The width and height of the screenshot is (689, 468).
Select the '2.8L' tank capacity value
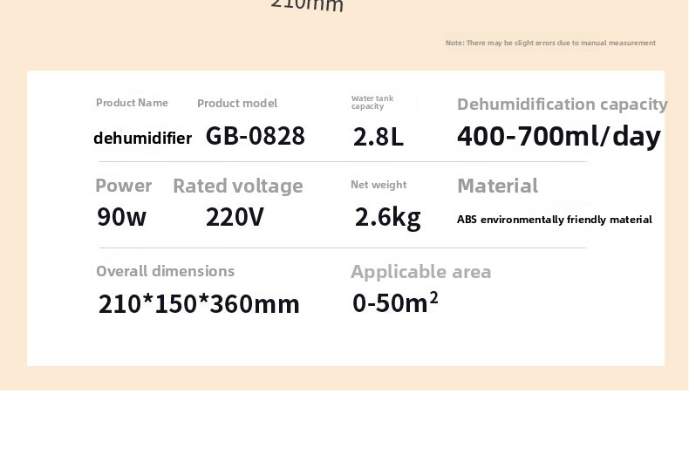[x=379, y=137]
